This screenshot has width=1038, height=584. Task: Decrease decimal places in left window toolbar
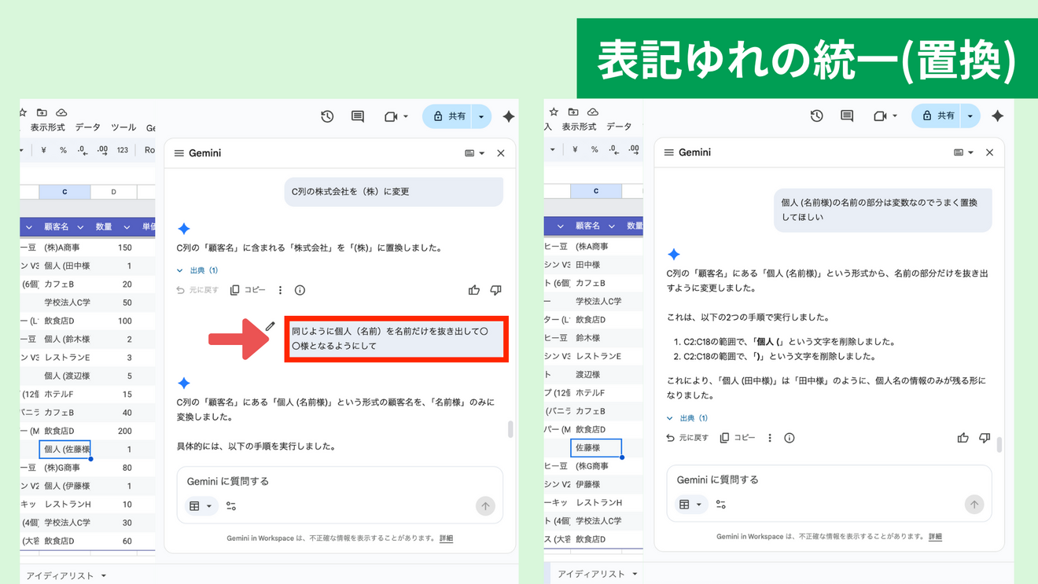pyautogui.click(x=83, y=150)
